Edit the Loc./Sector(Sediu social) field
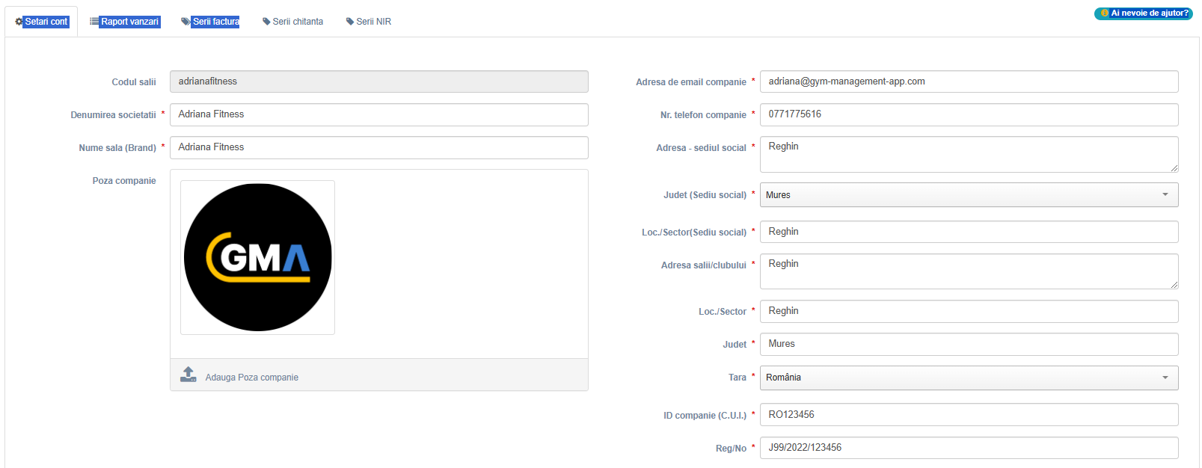 pyautogui.click(x=969, y=232)
